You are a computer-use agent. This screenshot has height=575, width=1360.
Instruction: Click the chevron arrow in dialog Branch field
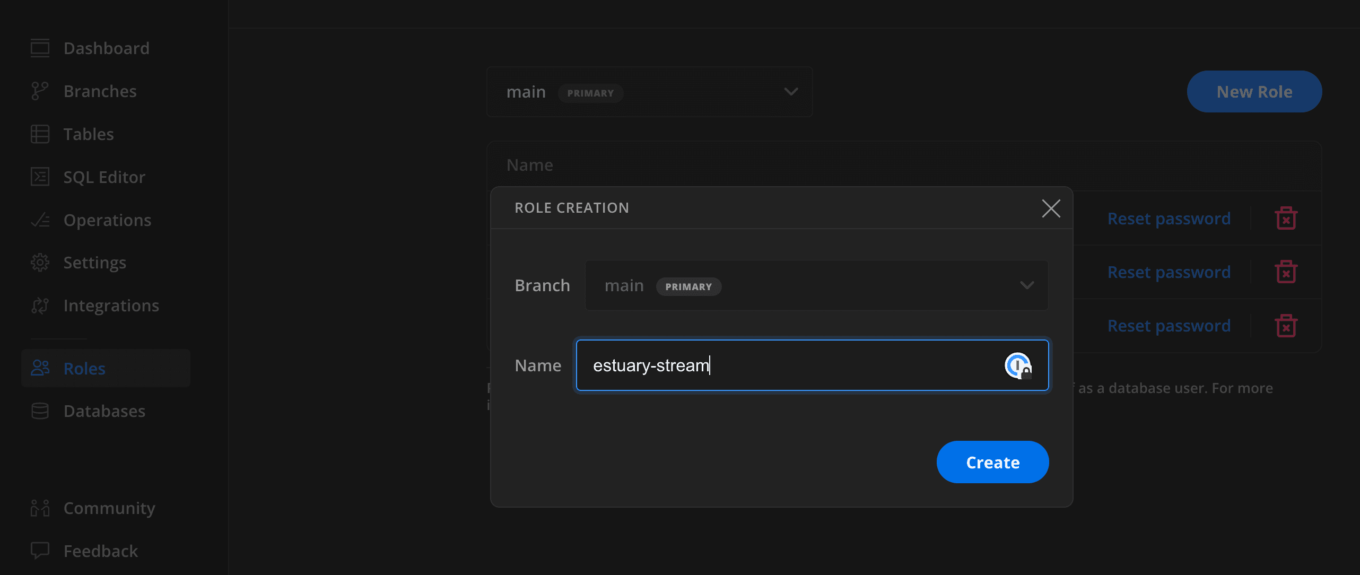tap(1027, 286)
